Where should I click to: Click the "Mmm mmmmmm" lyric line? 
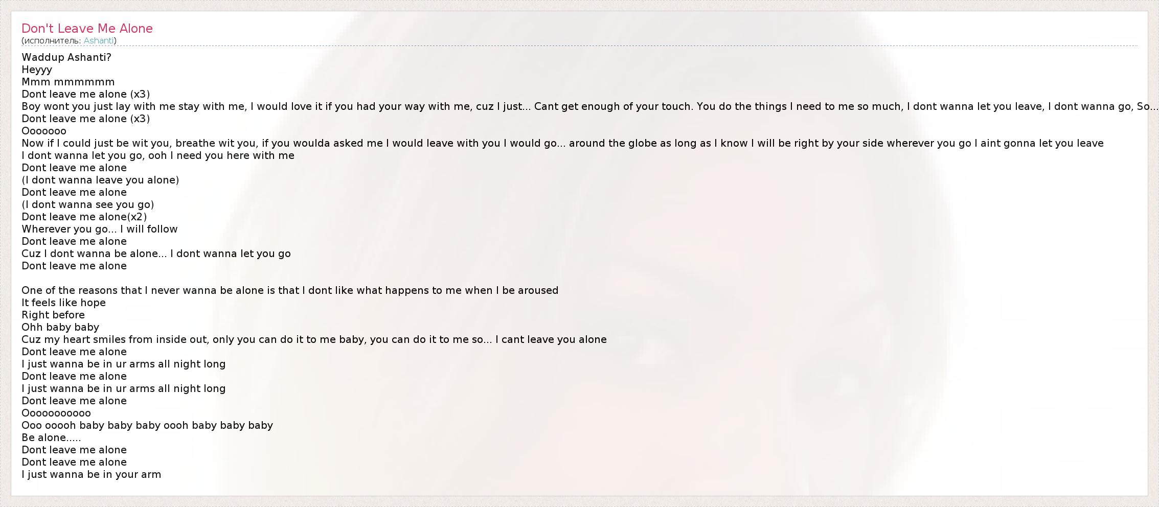click(68, 82)
